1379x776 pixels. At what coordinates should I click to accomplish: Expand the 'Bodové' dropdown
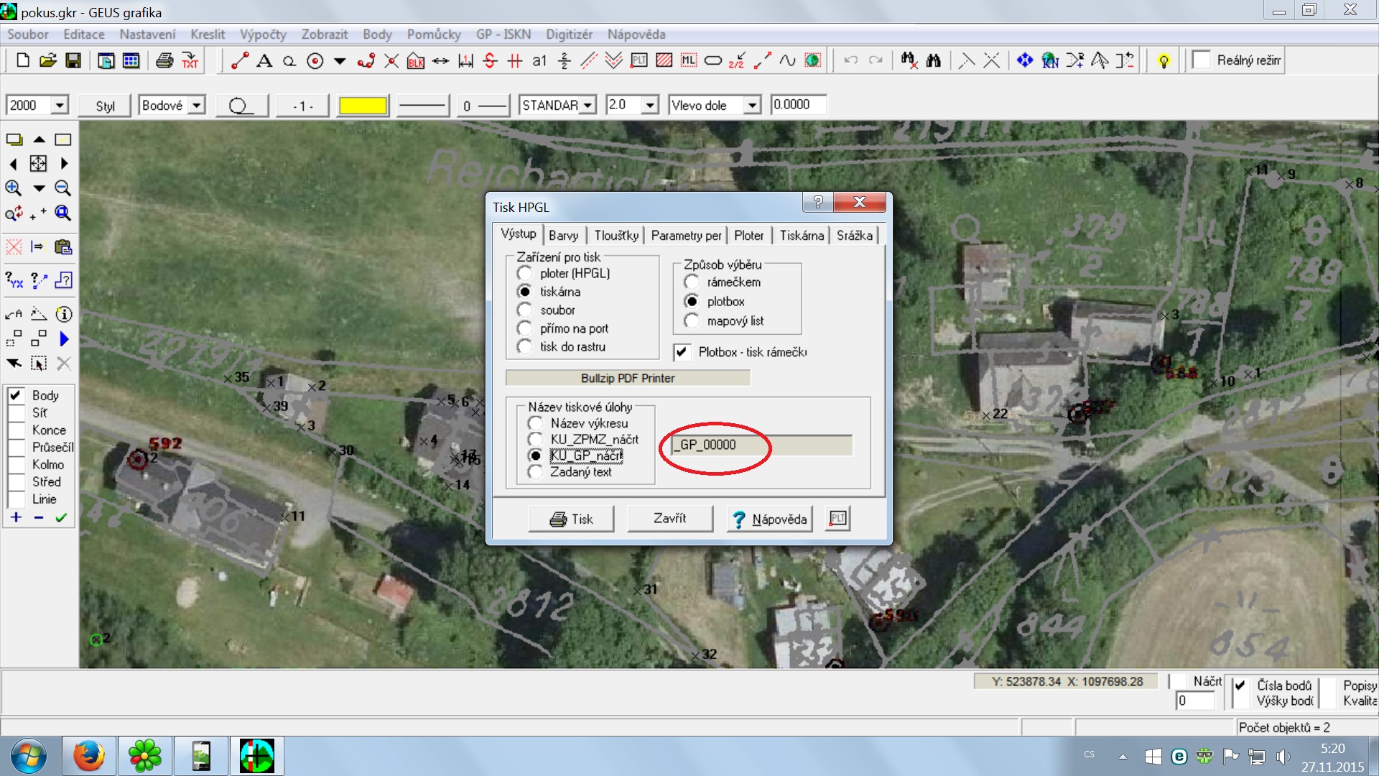(196, 106)
